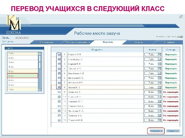Check the checkbox for student row 14
This screenshot has height=138, width=185.
coord(59,116)
